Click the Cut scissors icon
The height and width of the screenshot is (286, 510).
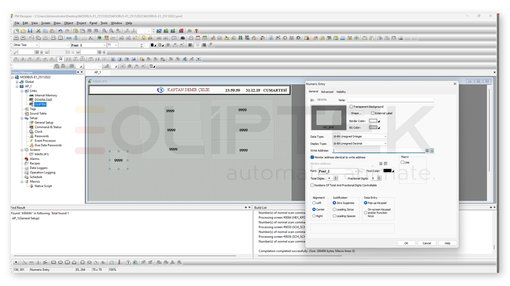pos(38,31)
